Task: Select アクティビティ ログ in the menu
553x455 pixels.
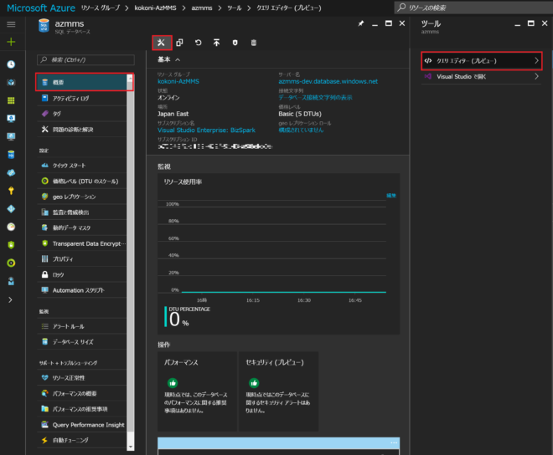Action: pyautogui.click(x=71, y=98)
